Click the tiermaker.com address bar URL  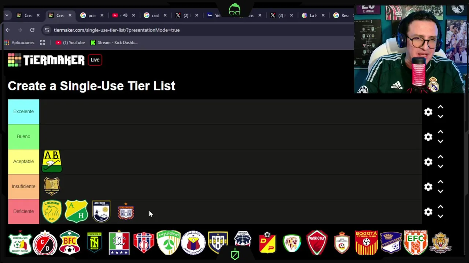tap(117, 30)
